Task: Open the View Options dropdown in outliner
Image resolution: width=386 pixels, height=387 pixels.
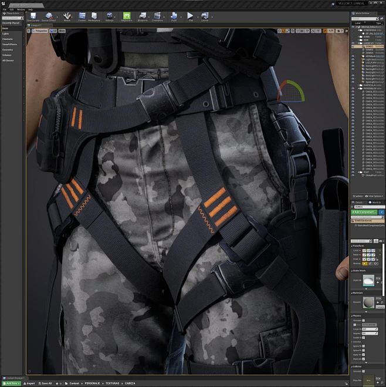Action: pos(374,196)
